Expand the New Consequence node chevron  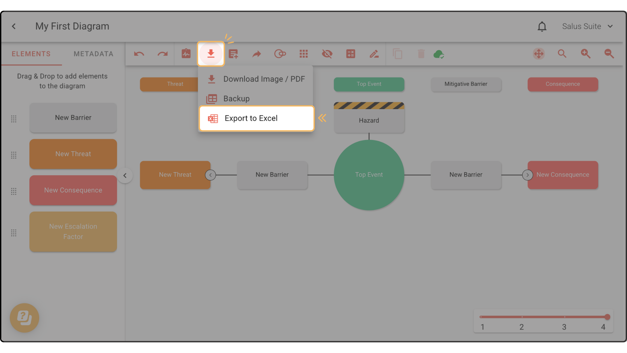(x=527, y=175)
